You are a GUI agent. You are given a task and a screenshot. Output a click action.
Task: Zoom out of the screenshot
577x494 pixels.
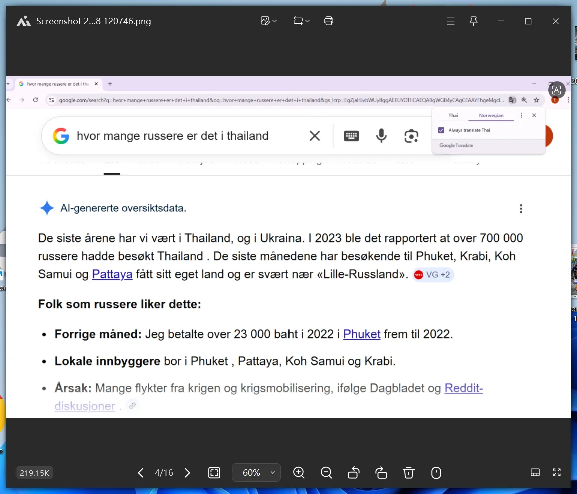pyautogui.click(x=326, y=472)
